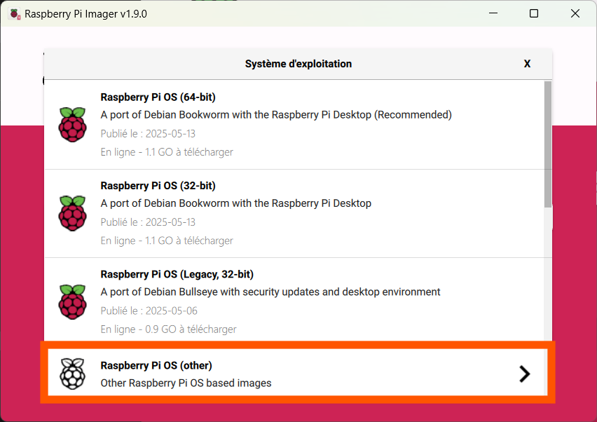Click the description ending in '(Recommended)'

click(x=276, y=115)
